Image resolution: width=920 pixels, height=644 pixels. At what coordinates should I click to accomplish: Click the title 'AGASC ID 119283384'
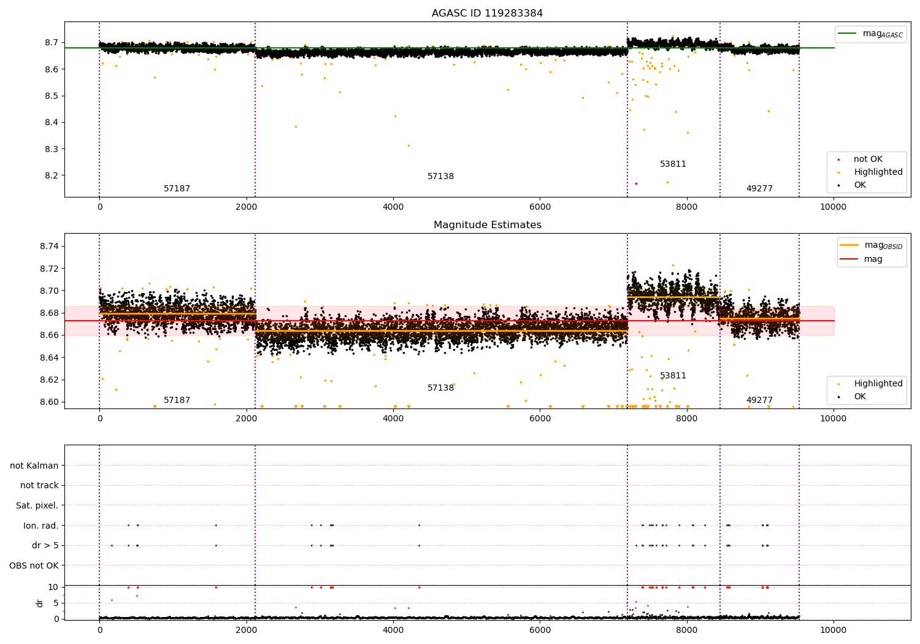[x=487, y=13]
